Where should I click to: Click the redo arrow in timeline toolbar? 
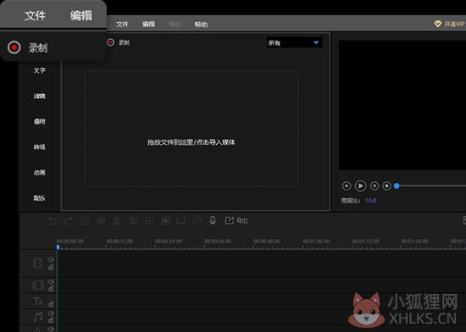(x=69, y=221)
